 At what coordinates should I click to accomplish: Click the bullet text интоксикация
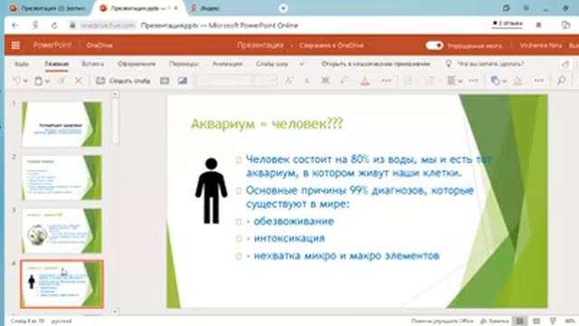[289, 238]
